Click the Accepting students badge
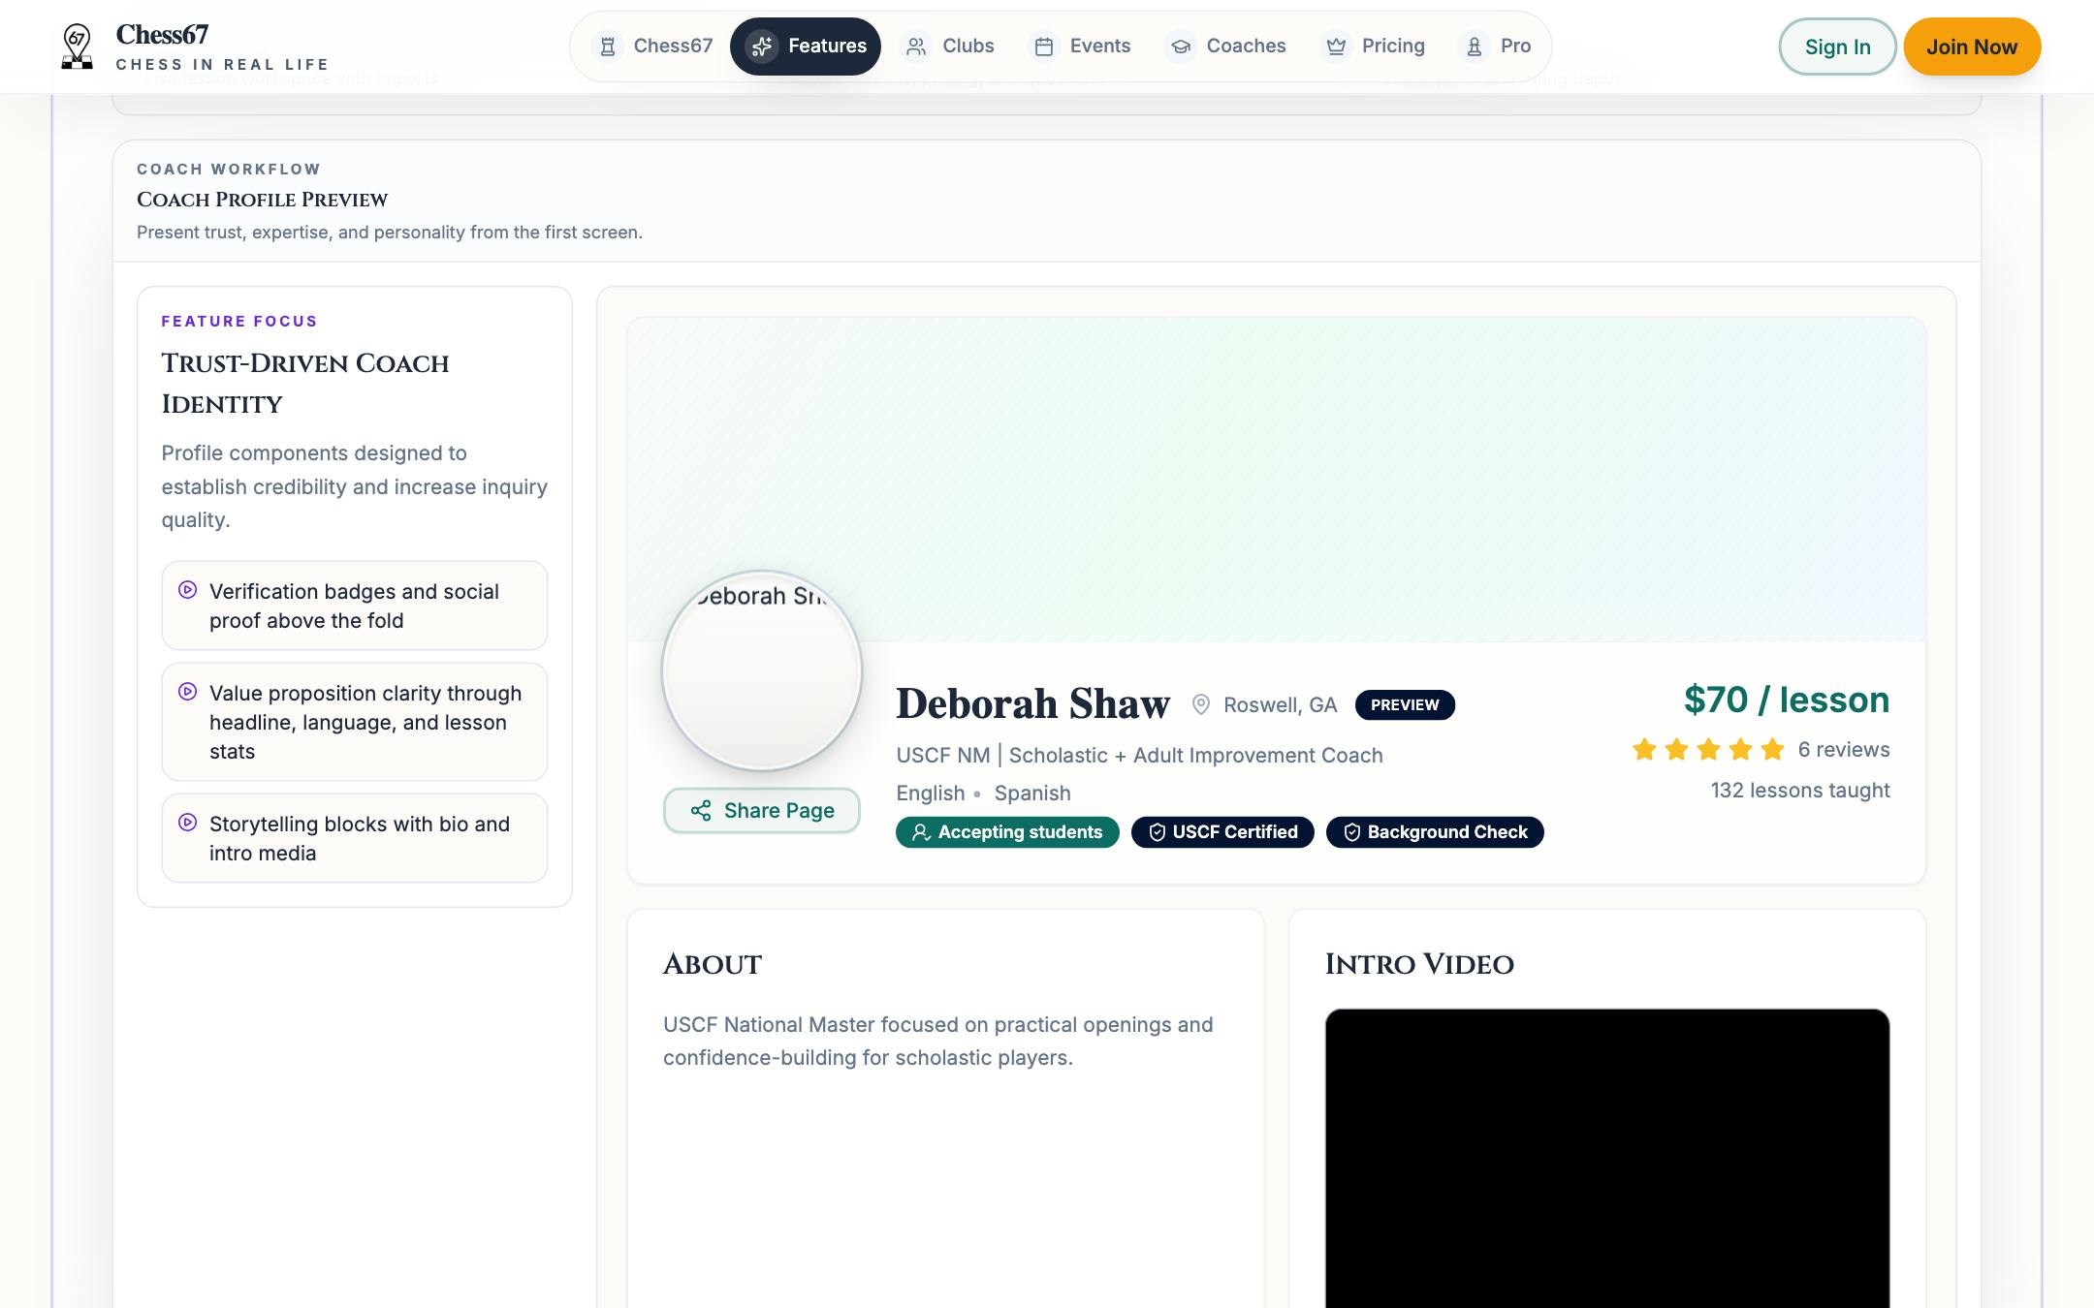The width and height of the screenshot is (2094, 1308). tap(1007, 832)
